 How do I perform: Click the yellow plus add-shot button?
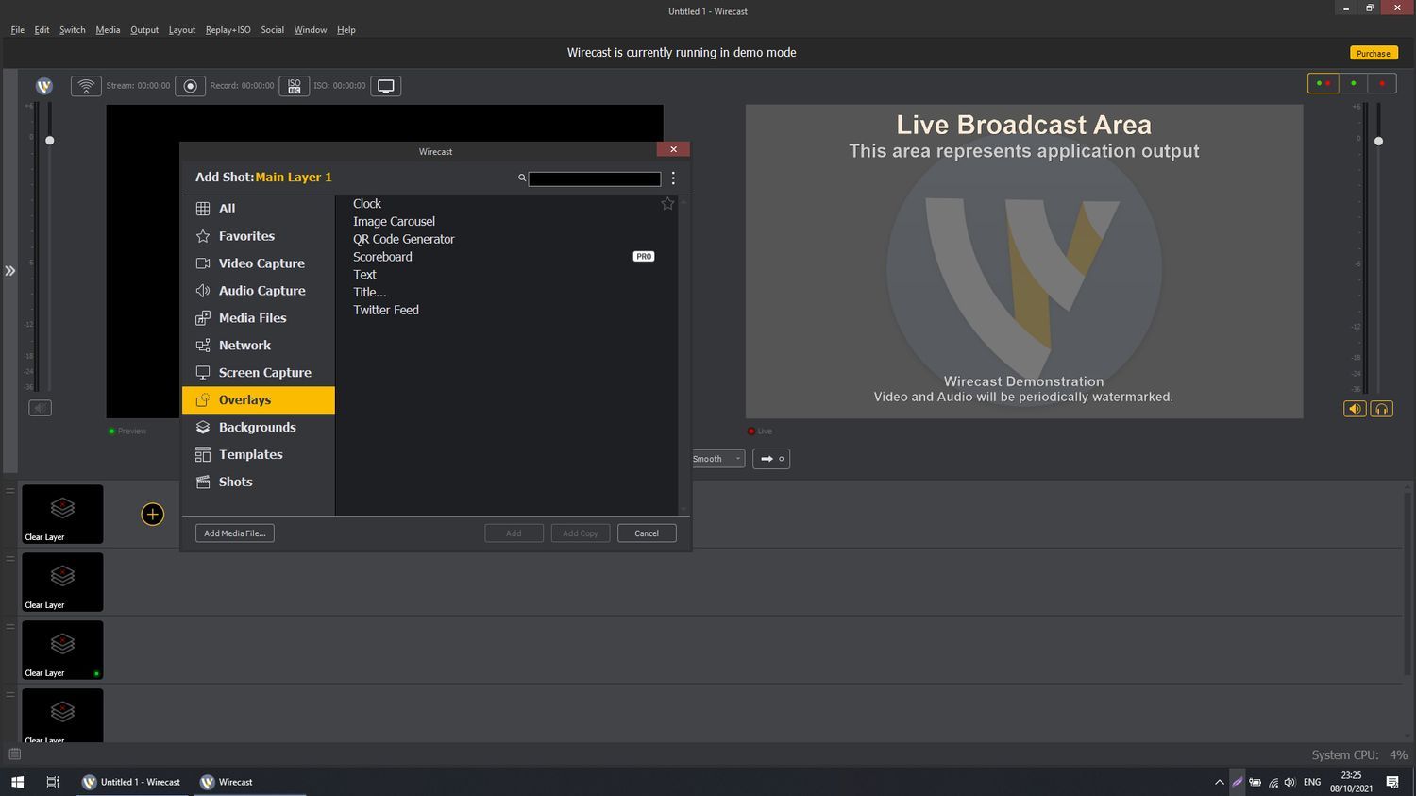pos(152,514)
